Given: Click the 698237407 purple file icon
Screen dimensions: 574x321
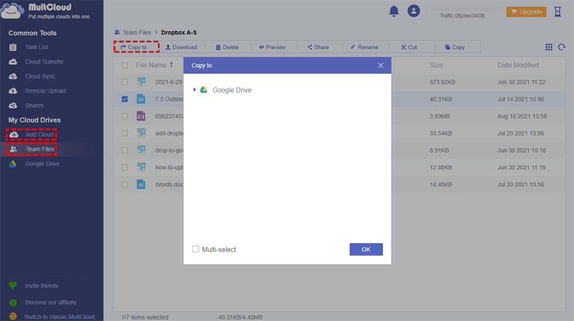Looking at the screenshot, I should pyautogui.click(x=141, y=116).
